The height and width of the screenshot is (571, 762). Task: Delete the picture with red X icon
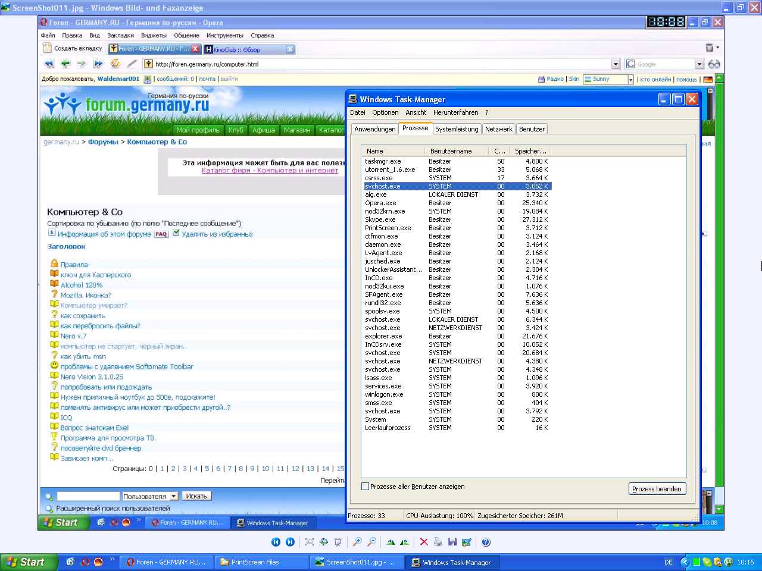pyautogui.click(x=424, y=542)
